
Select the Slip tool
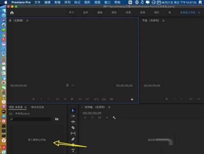73,133
